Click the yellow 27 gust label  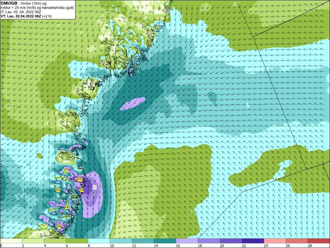(66, 170)
